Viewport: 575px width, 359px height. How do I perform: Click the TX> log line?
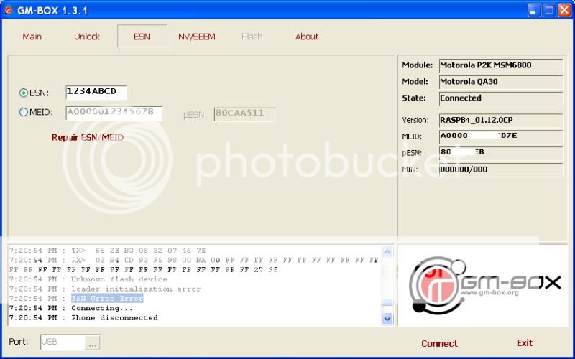[107, 251]
